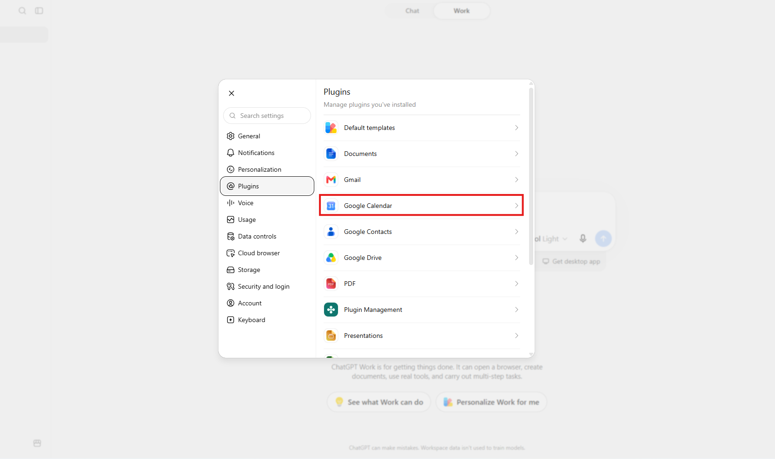Expand Documents row chevron
The height and width of the screenshot is (459, 775).
click(x=517, y=154)
